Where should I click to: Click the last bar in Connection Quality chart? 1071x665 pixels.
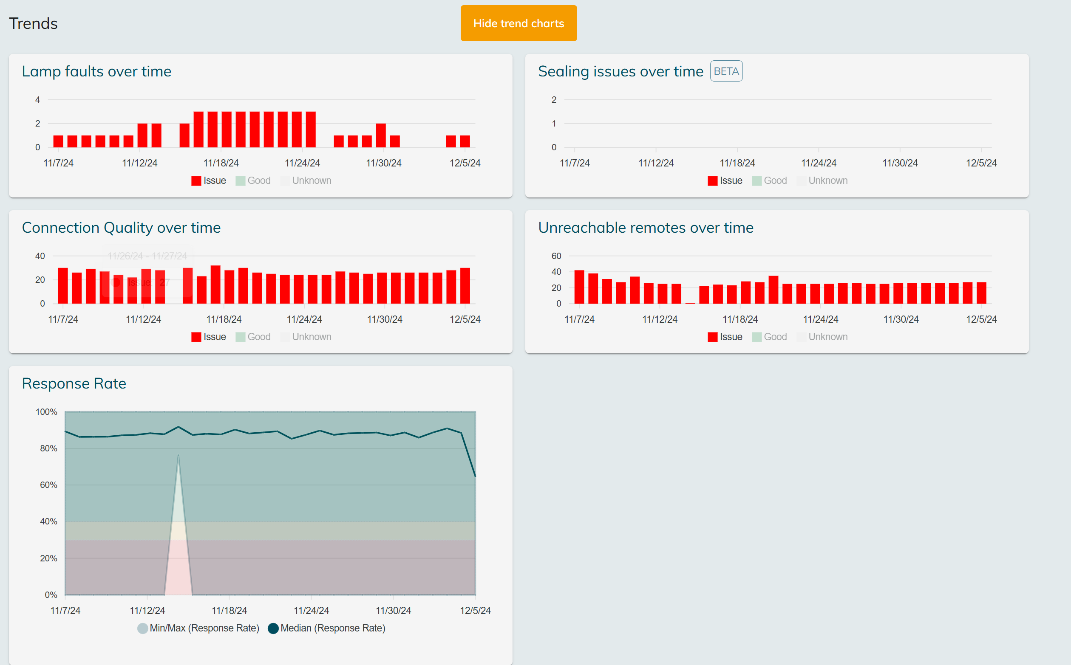click(465, 286)
